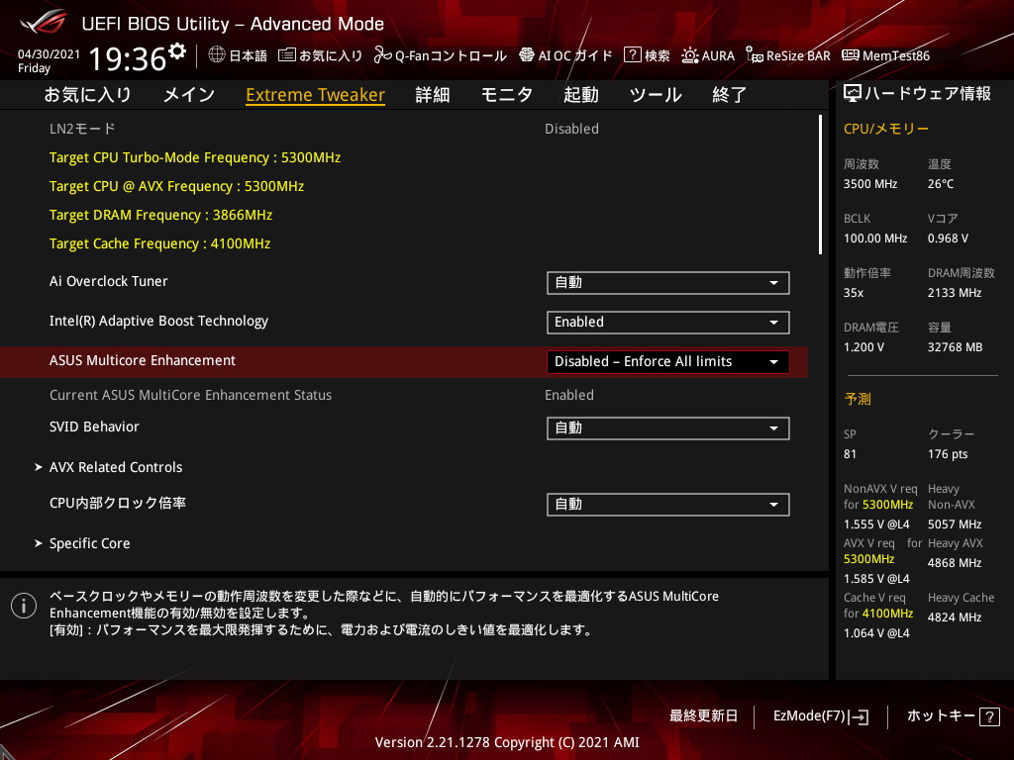Click Target Cache Frequency : 4100MHz
1014x760 pixels.
(159, 243)
